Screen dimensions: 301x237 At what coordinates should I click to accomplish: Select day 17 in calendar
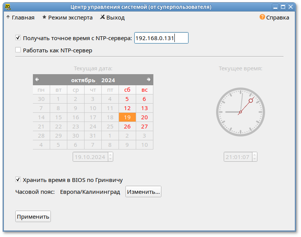(93, 117)
